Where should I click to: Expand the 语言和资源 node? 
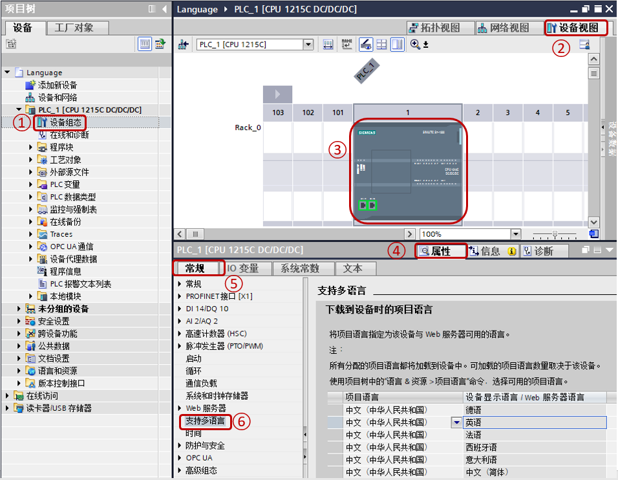19,371
